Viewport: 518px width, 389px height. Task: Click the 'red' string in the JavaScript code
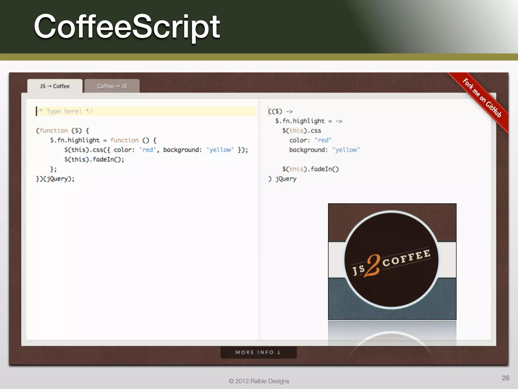tap(147, 150)
